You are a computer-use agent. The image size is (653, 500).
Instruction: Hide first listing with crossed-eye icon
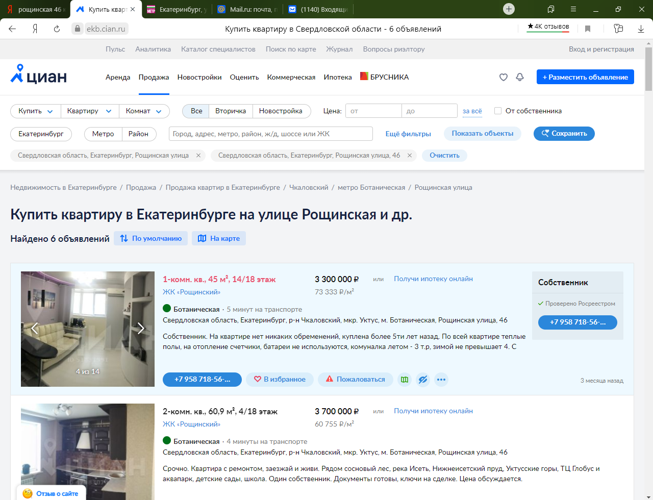(x=423, y=380)
